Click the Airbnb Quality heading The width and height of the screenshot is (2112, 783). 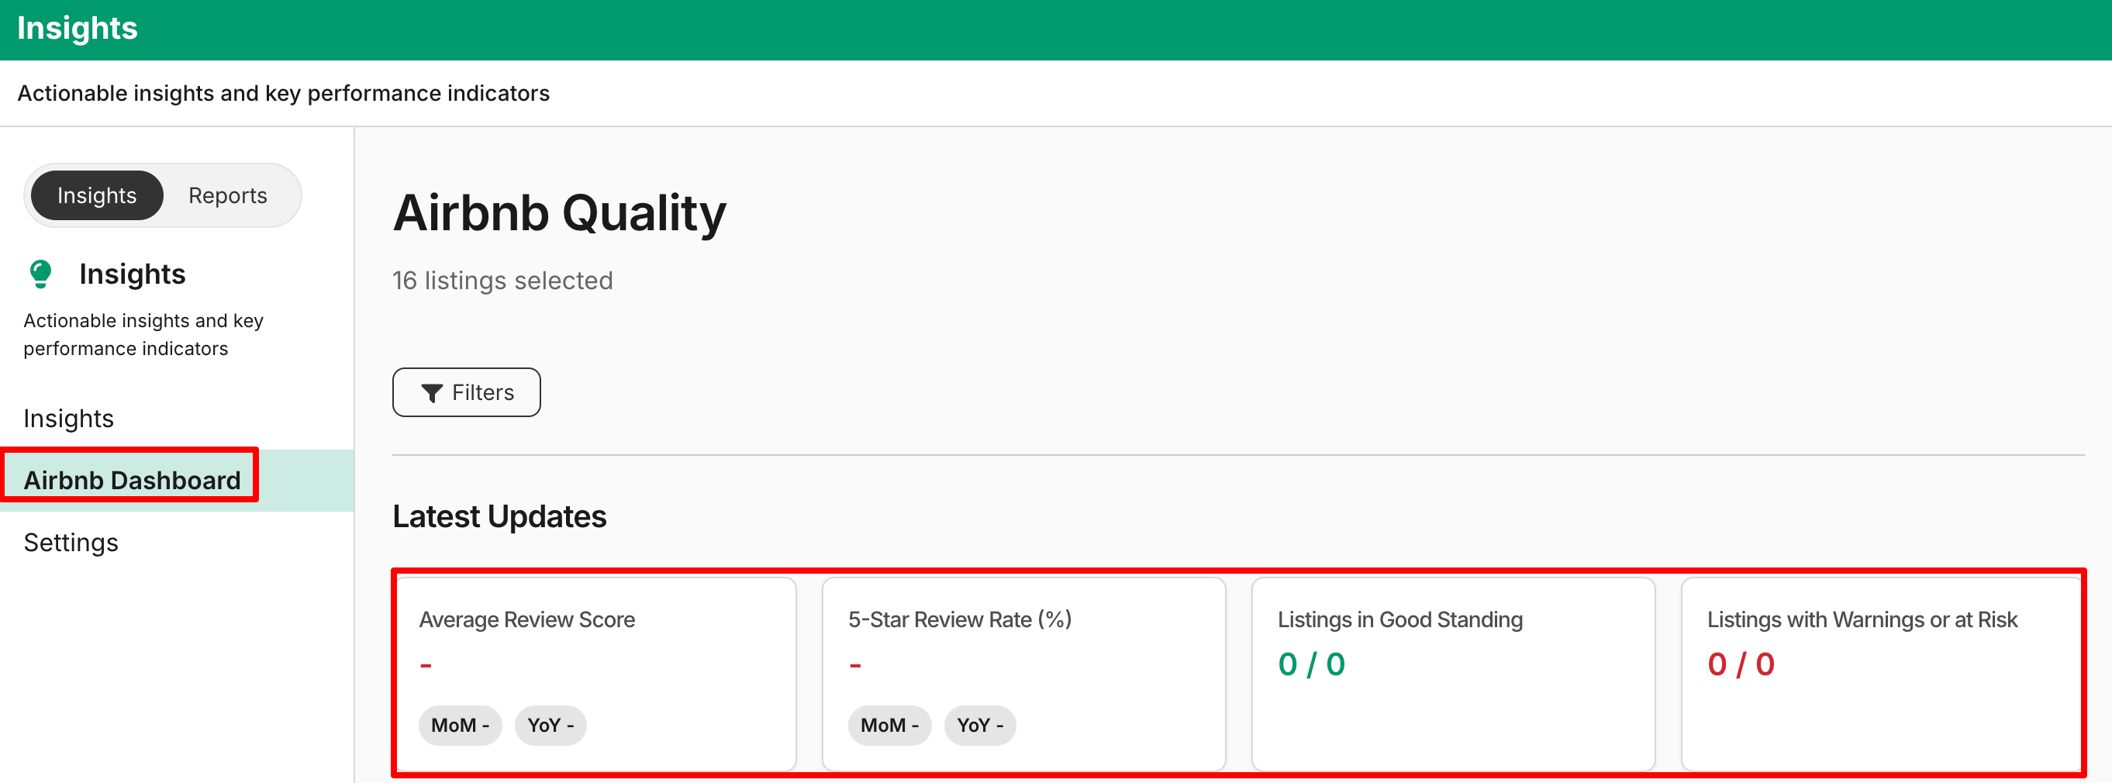coord(560,213)
